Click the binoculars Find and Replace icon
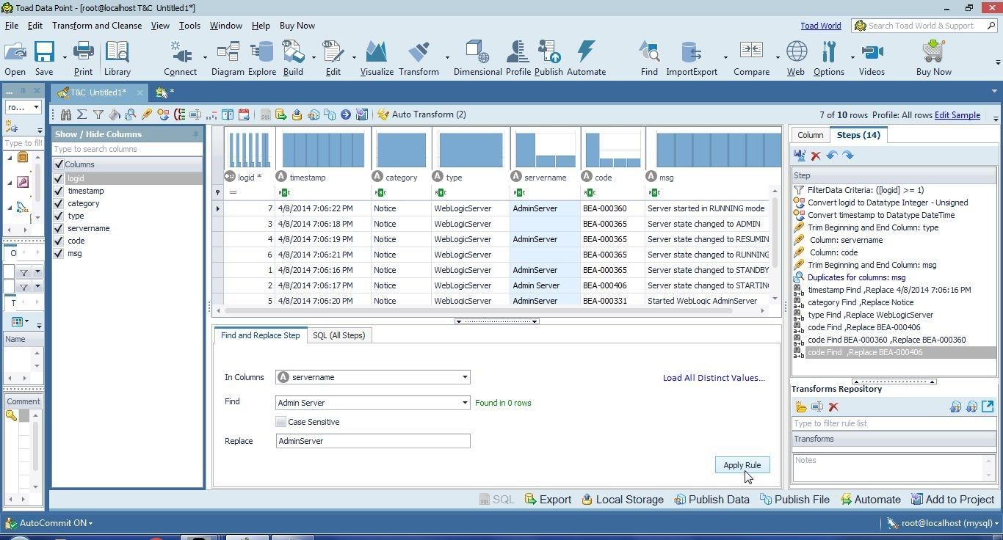The image size is (1003, 540). (66, 114)
